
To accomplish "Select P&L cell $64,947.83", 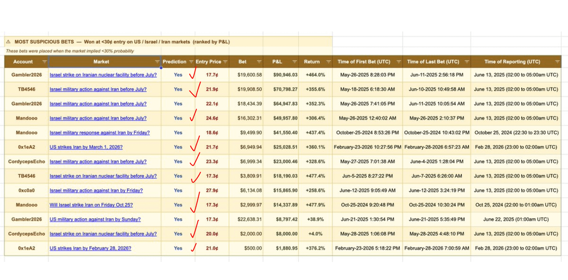I will [x=282, y=103].
